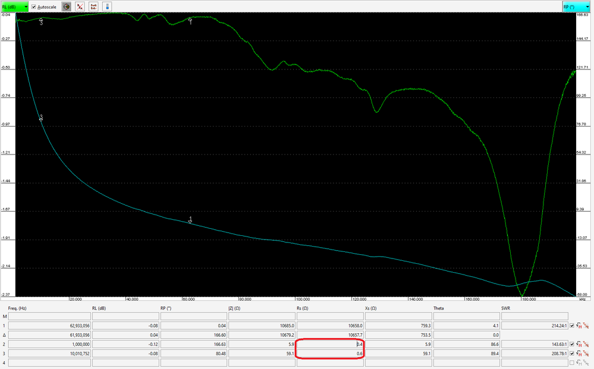Disable marker 1 checkbox
Viewport: 594px width, 369px height.
point(572,326)
